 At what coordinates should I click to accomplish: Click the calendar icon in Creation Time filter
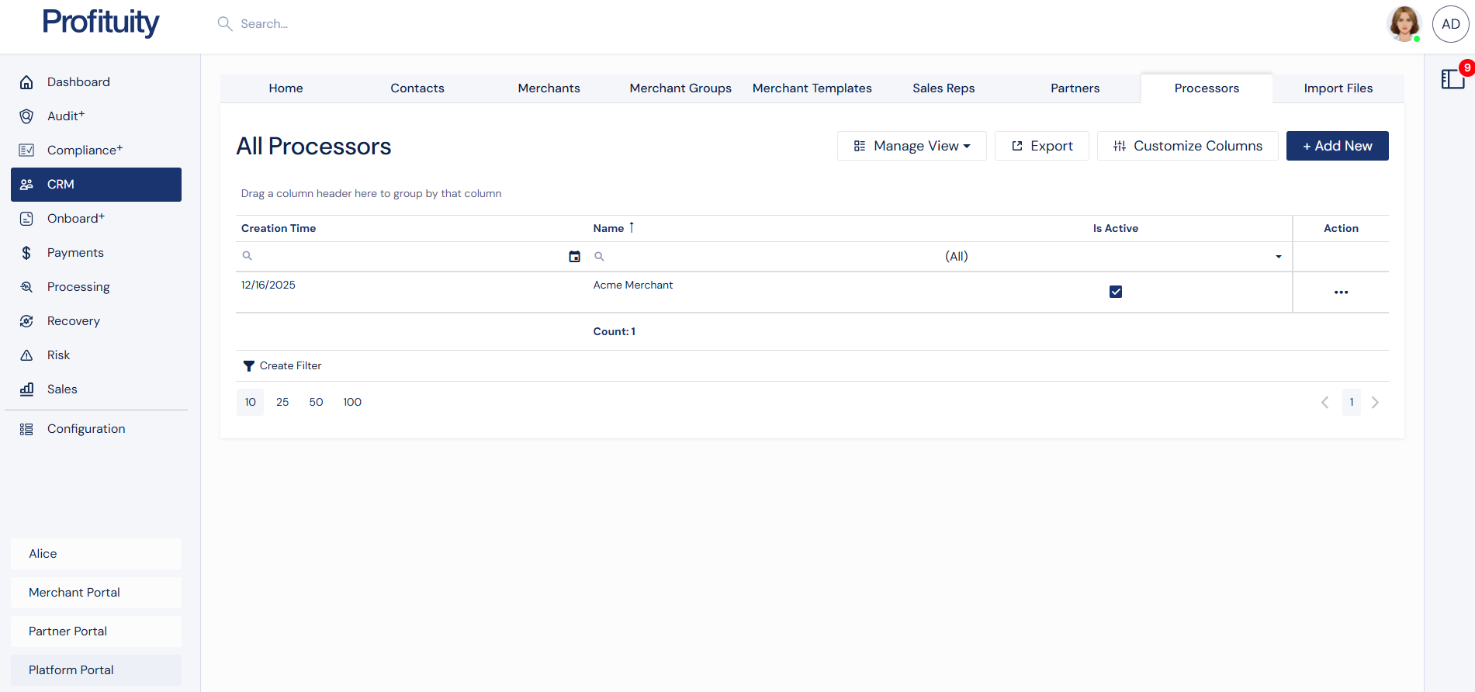coord(574,257)
